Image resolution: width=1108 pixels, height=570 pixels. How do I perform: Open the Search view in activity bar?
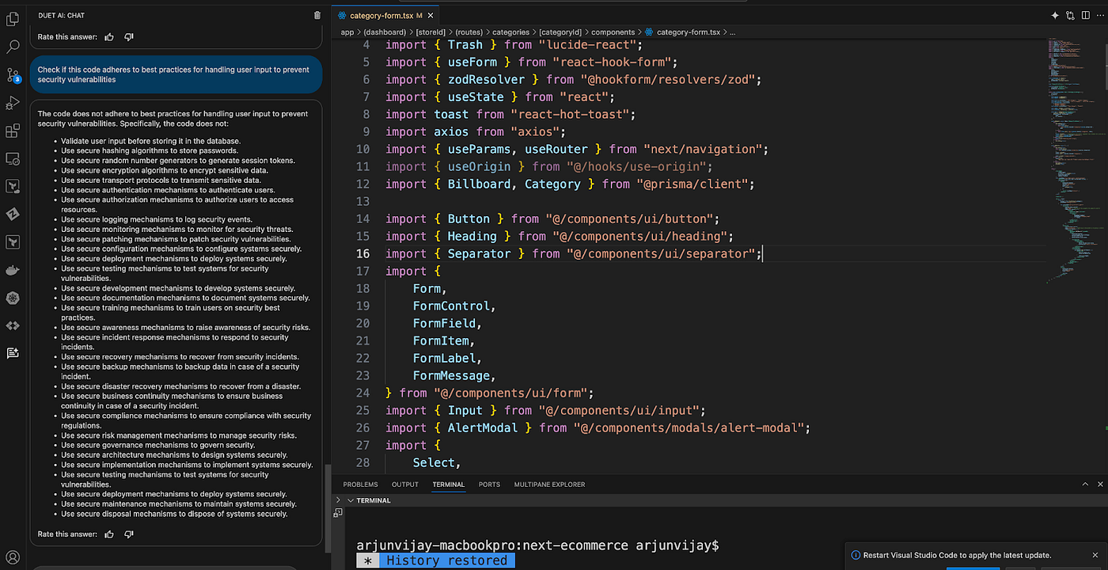click(13, 47)
